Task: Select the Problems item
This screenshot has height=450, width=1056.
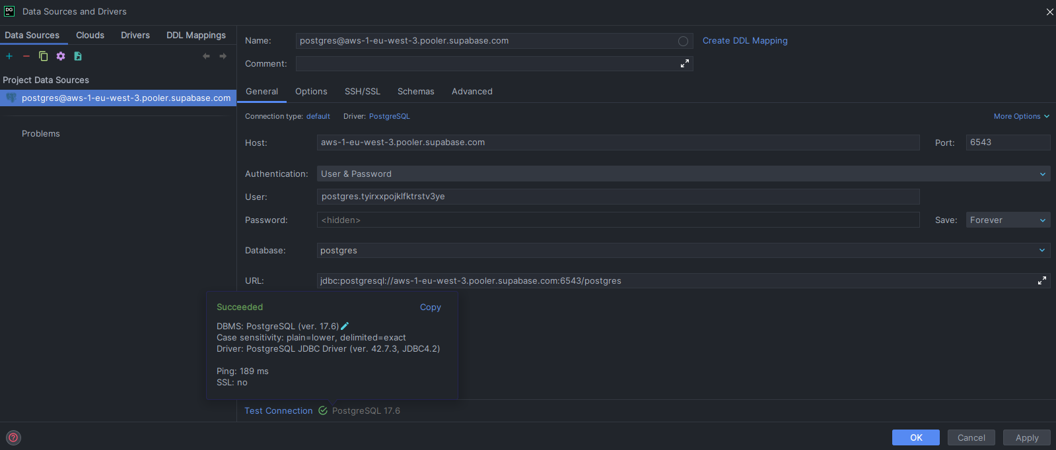Action: click(41, 133)
